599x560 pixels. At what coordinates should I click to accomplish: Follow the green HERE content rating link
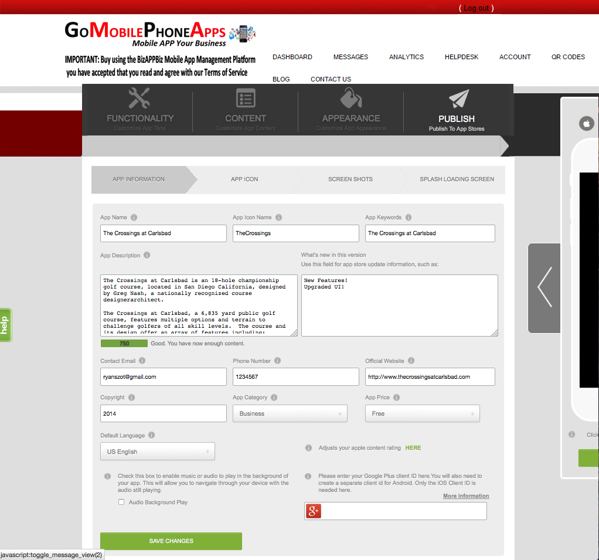(413, 448)
